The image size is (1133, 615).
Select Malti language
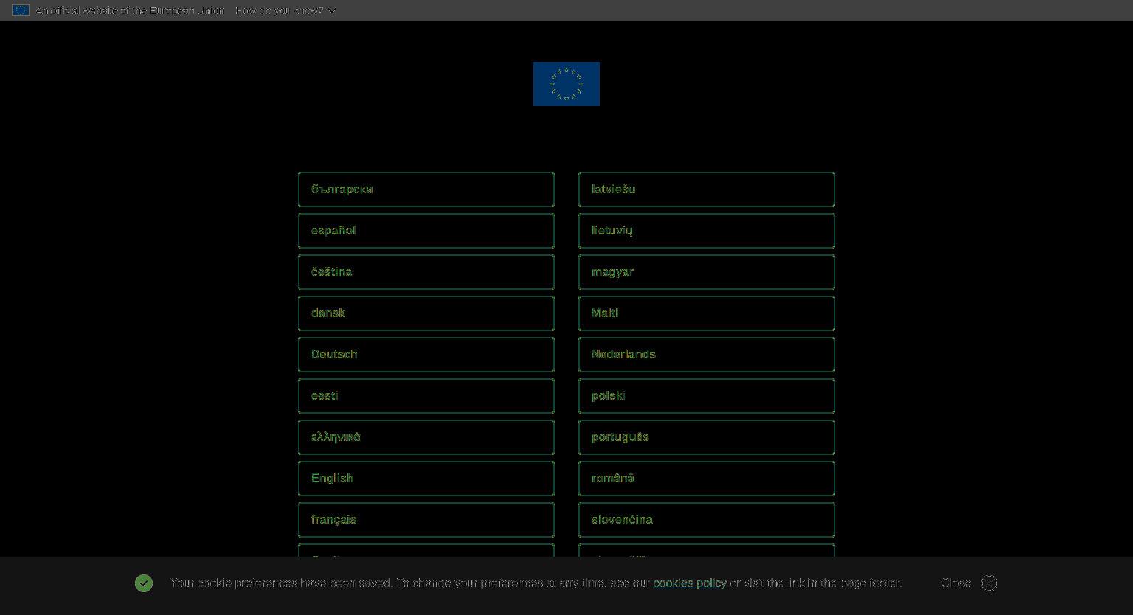pyautogui.click(x=707, y=313)
